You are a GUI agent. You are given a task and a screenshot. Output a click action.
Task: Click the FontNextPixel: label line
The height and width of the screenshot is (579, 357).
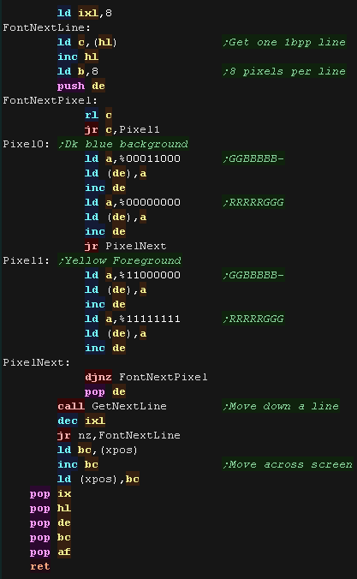click(x=50, y=100)
